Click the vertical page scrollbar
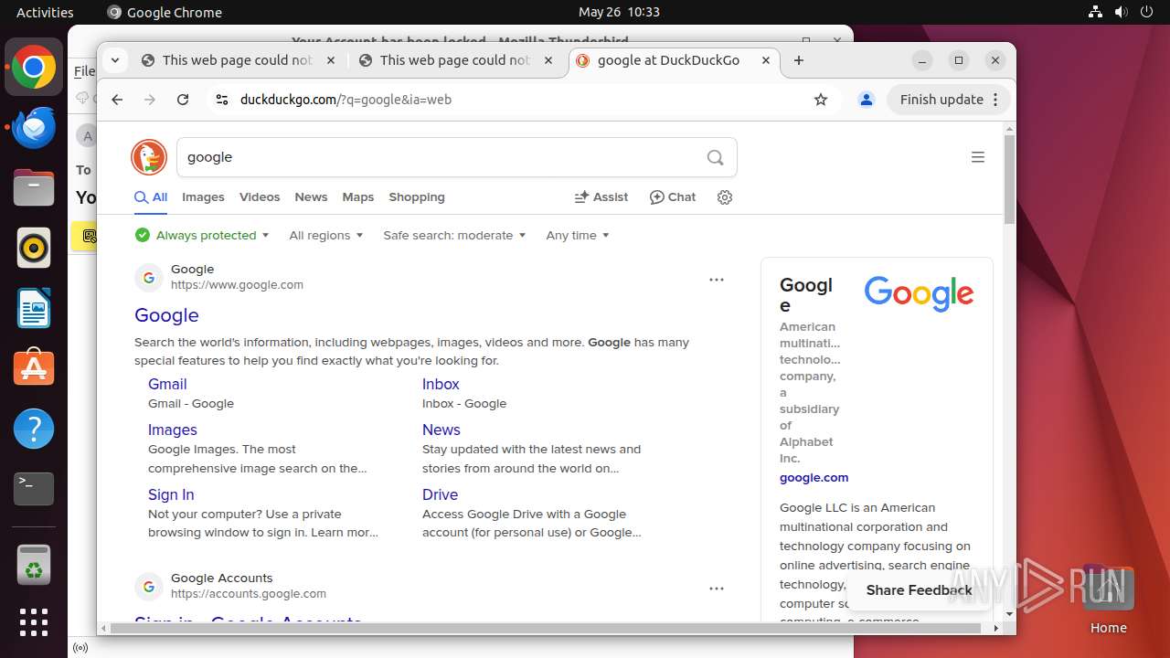The height and width of the screenshot is (658, 1170). coord(1009,178)
